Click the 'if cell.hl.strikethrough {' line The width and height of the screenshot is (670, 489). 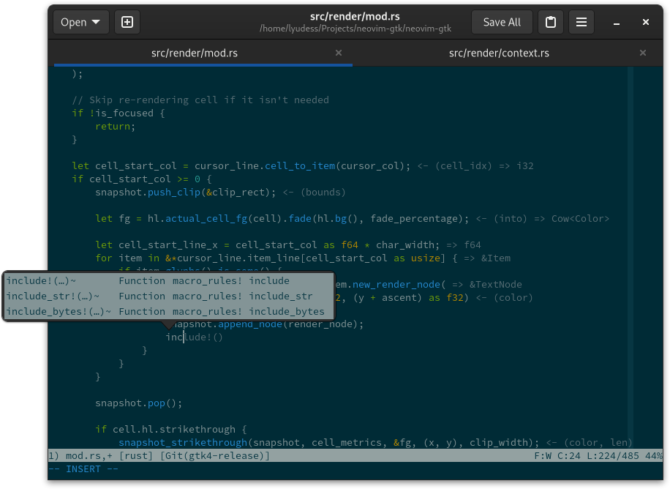[171, 429]
